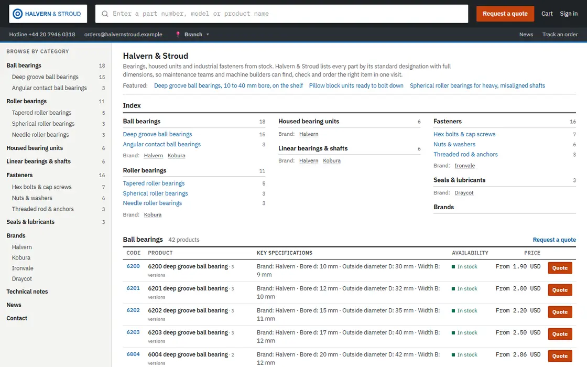Select Kobura brand in sidebar

[21, 257]
